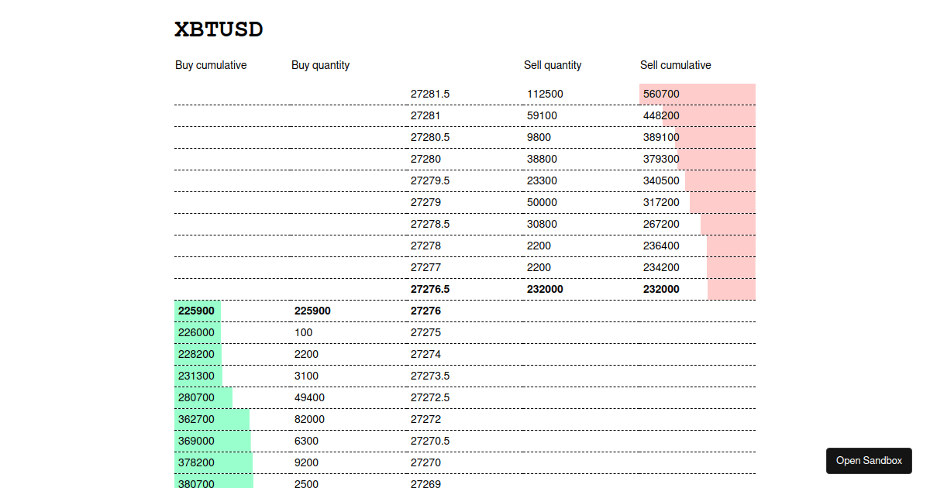Viewport: 930px width, 488px height.
Task: Click buy cumulative value 378200
Action: pos(196,462)
